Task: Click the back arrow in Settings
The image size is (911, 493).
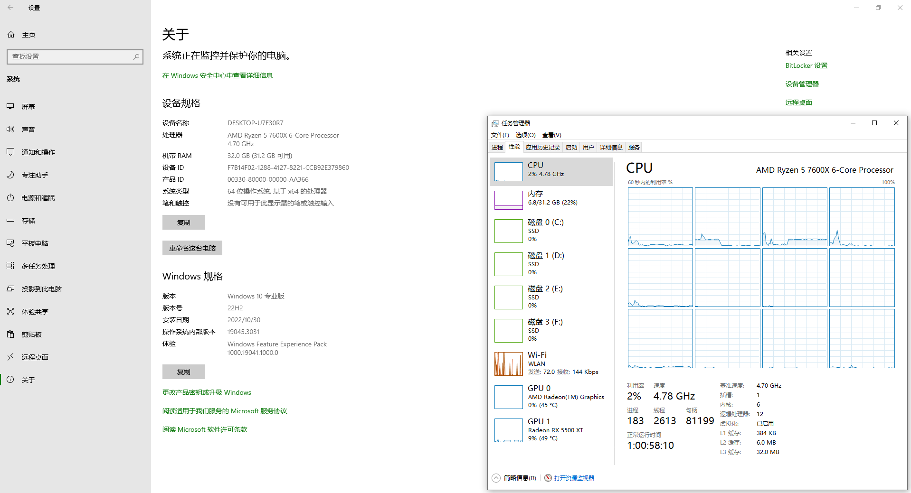Action: click(x=10, y=8)
